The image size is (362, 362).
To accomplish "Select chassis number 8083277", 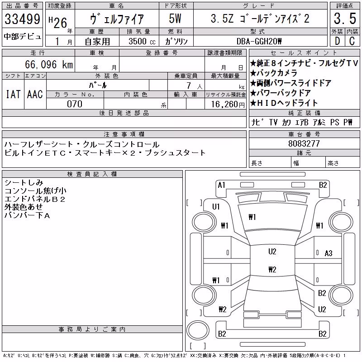I will click(304, 143).
